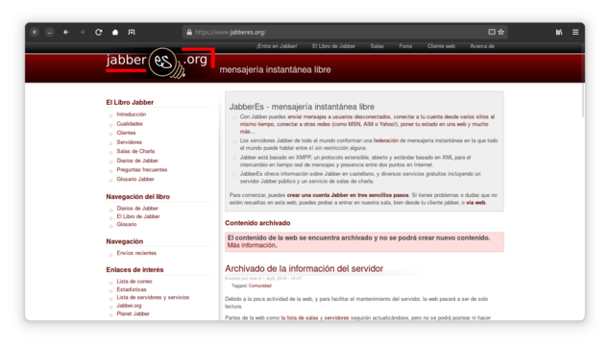610x348 pixels.
Task: Follow the 'vía web' link
Action: tap(476, 203)
